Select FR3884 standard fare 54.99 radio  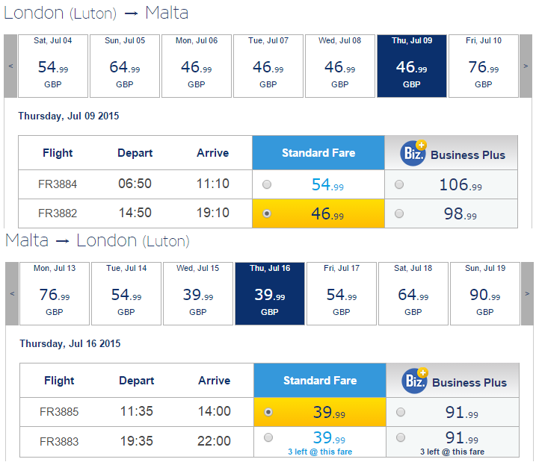(x=267, y=184)
